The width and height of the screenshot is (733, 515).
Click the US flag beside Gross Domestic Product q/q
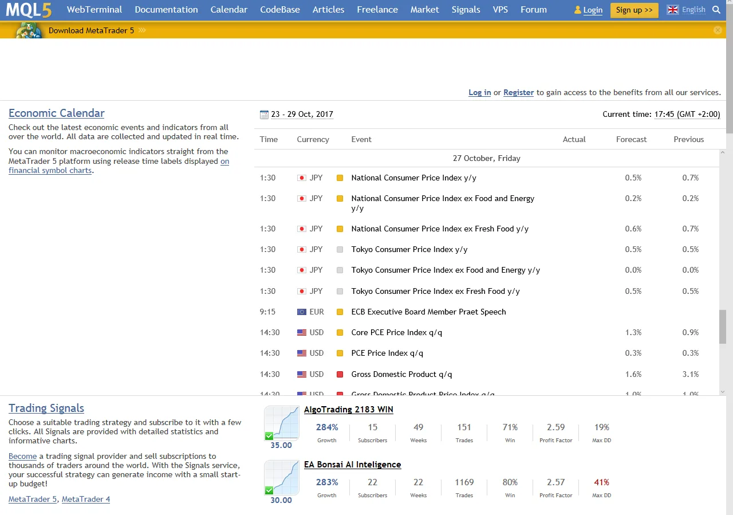coord(302,375)
